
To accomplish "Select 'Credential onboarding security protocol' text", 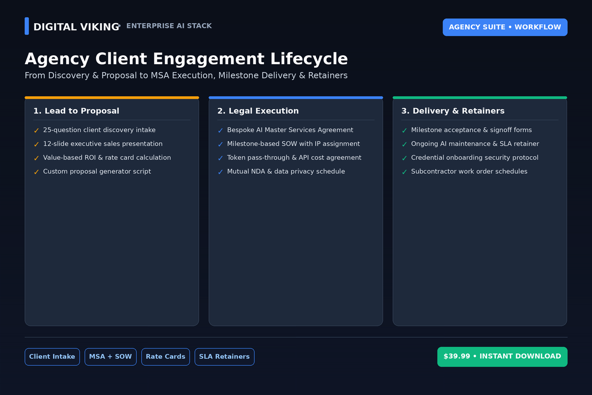I will pos(475,158).
